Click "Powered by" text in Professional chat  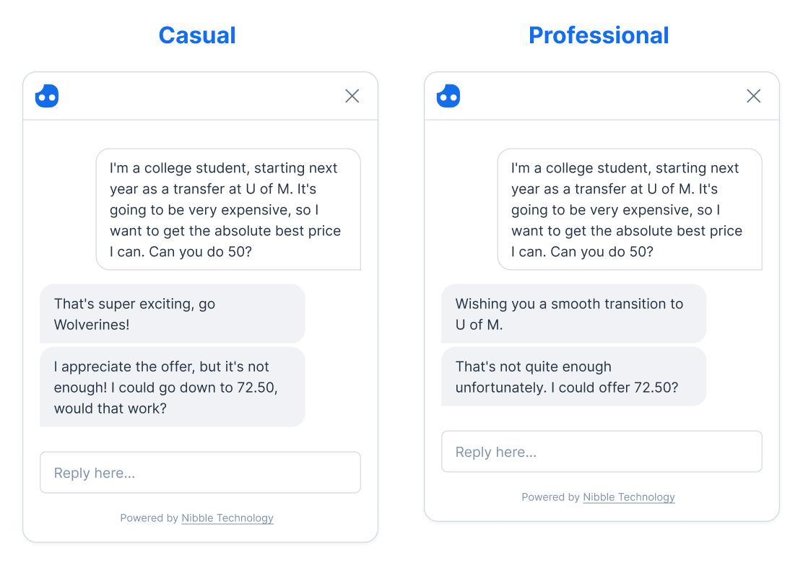coord(550,497)
